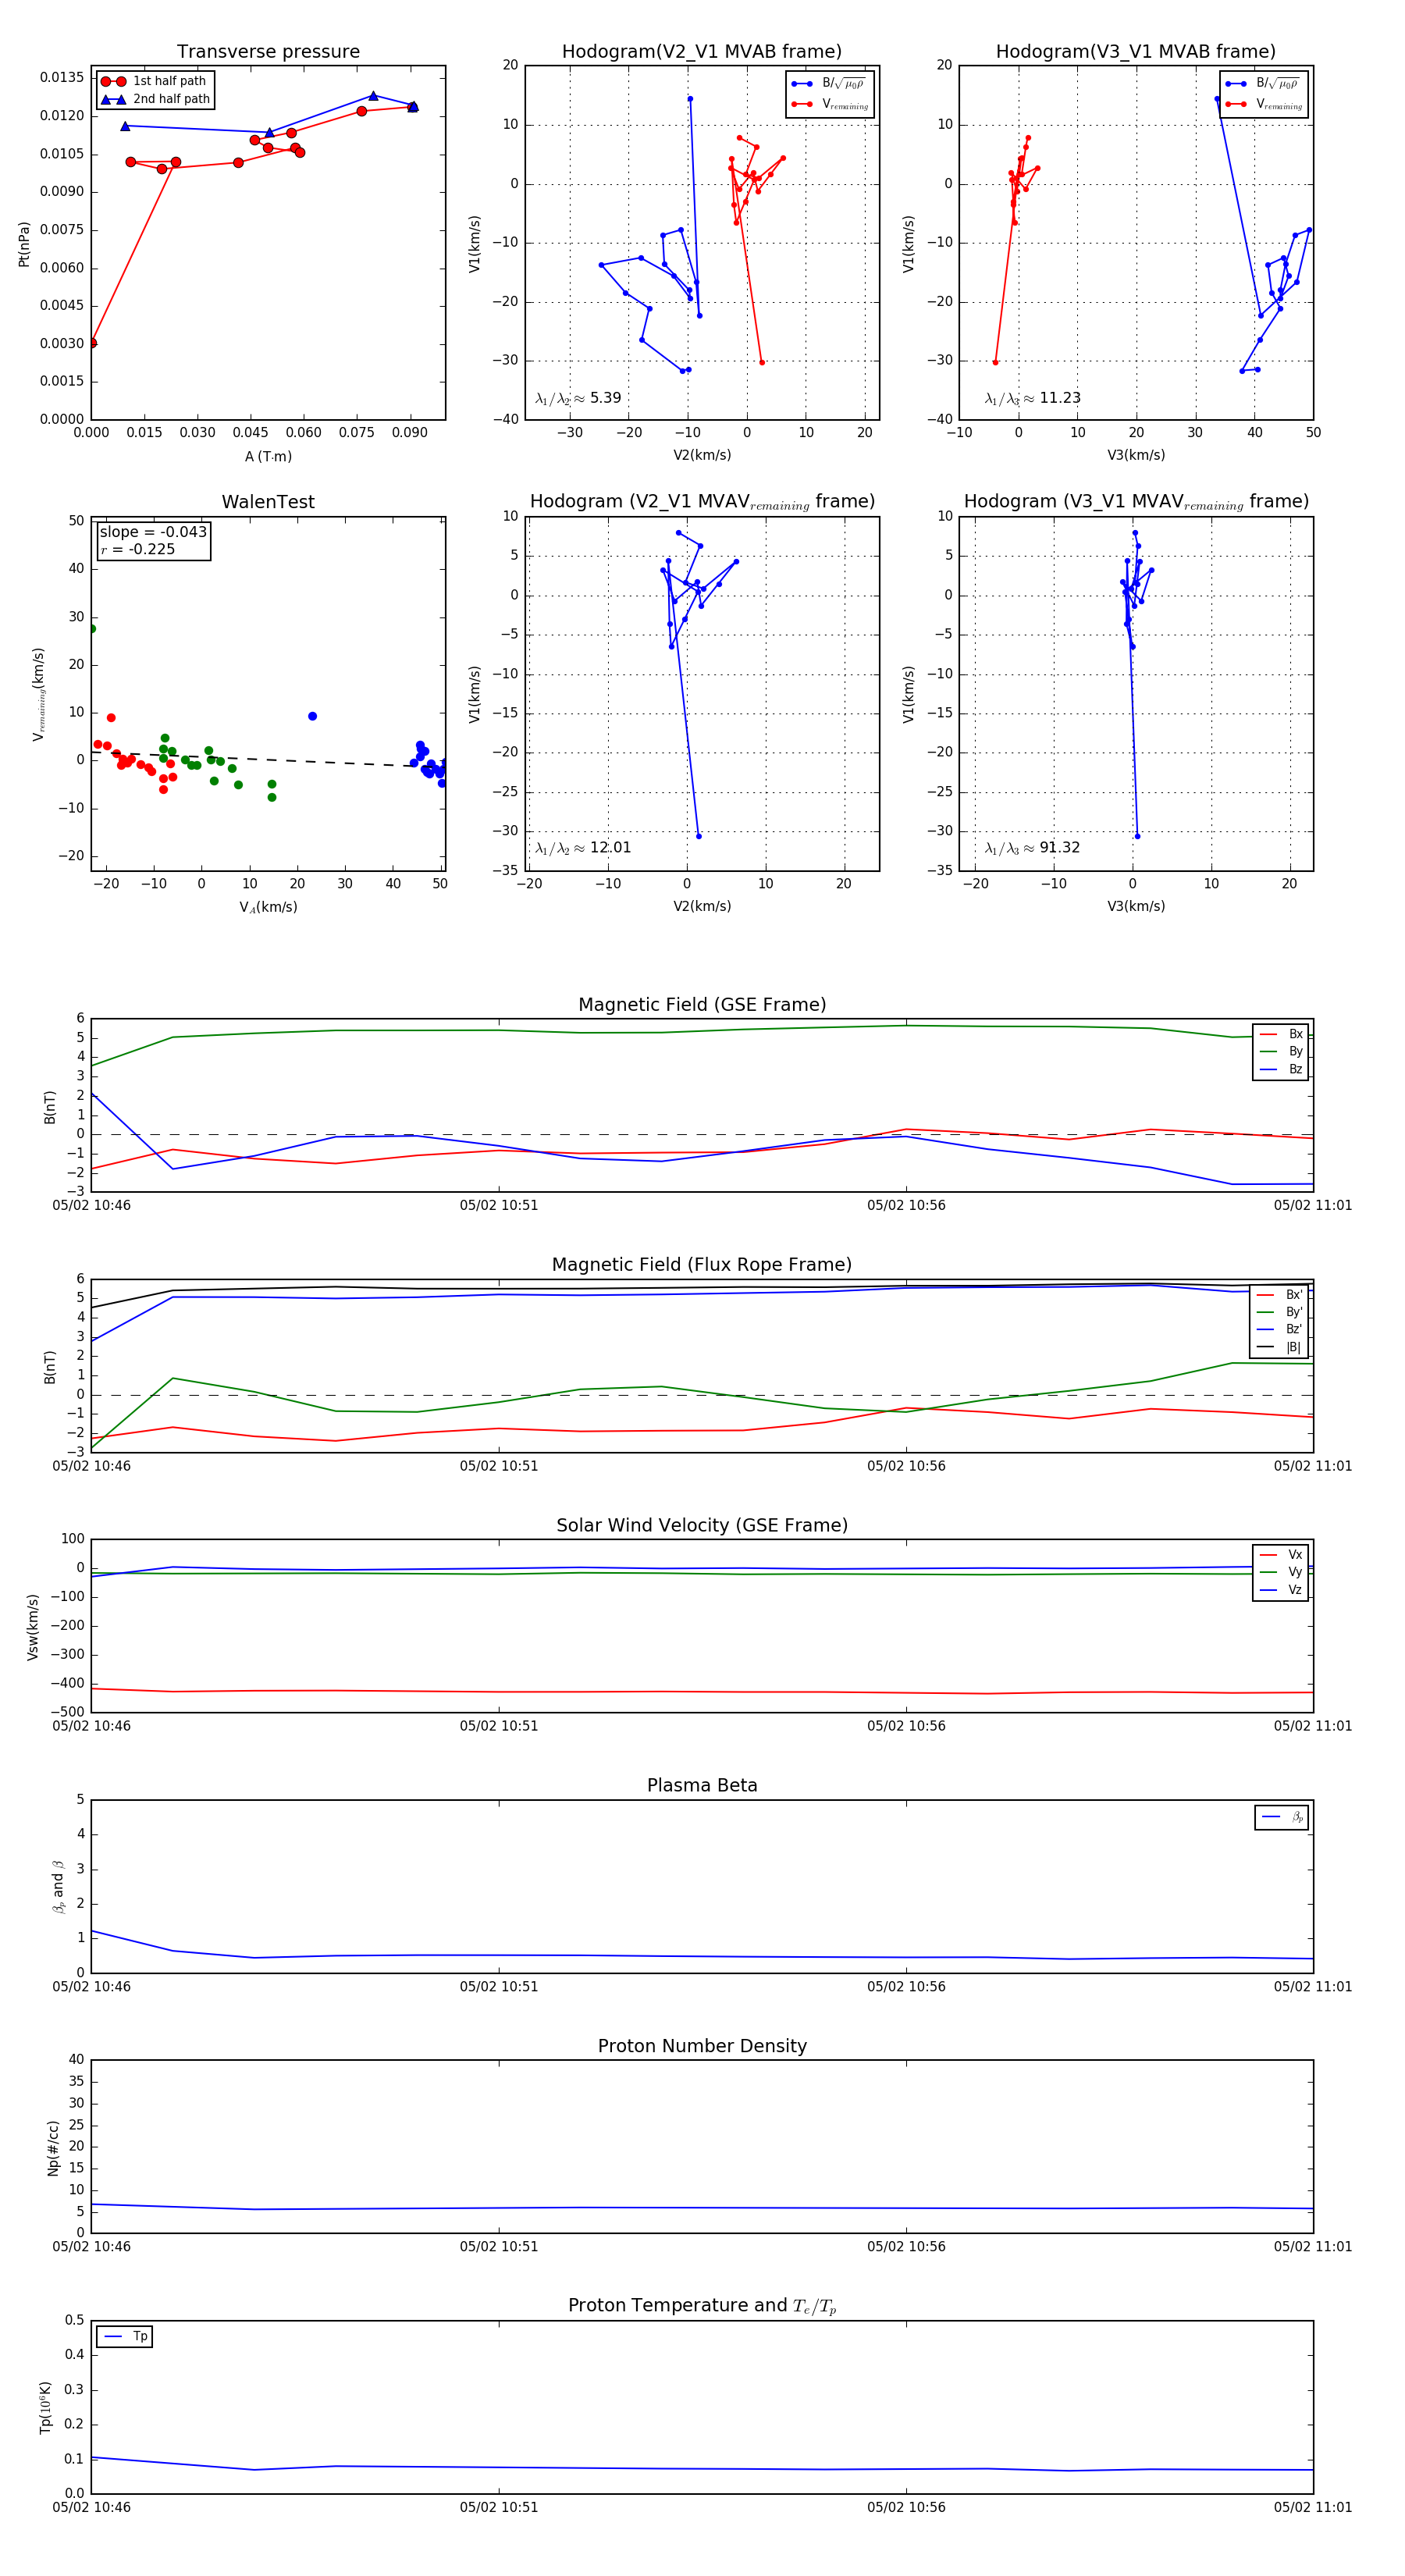This screenshot has height=2576, width=1405.
Task: Click "05/02 10:51" tick under Plasma Beta plot
Action: click(499, 1987)
